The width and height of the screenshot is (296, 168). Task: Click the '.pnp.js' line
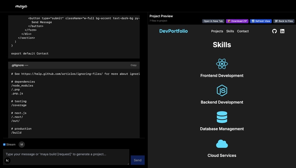(17, 93)
